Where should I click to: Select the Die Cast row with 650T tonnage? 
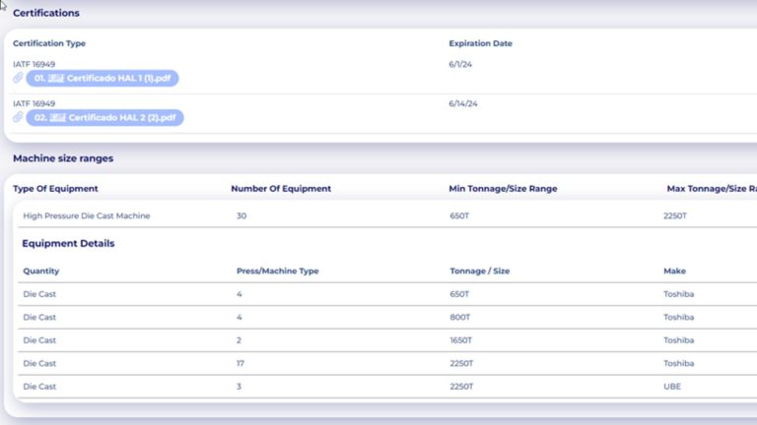(x=41, y=294)
